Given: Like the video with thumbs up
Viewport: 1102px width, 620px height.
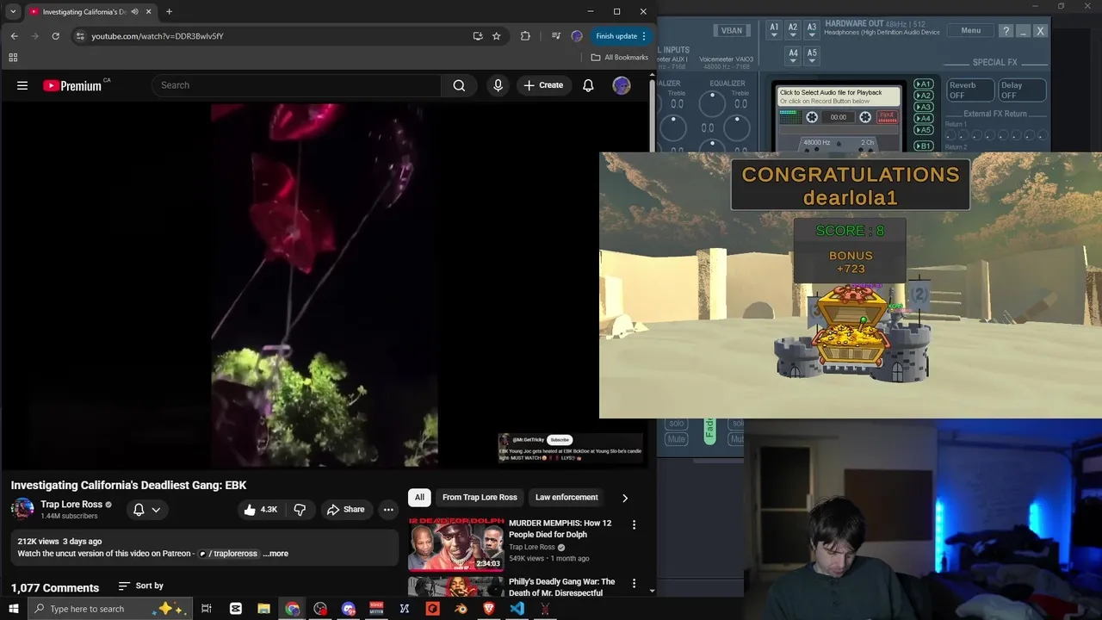Looking at the screenshot, I should pos(261,510).
